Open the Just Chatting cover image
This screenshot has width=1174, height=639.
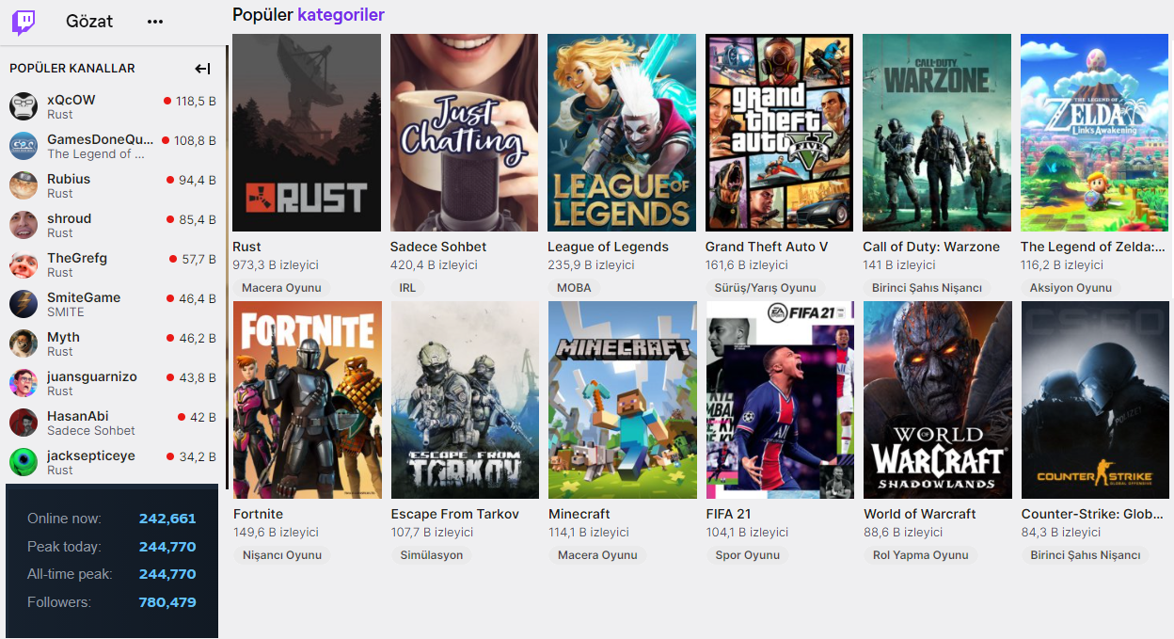click(x=464, y=133)
